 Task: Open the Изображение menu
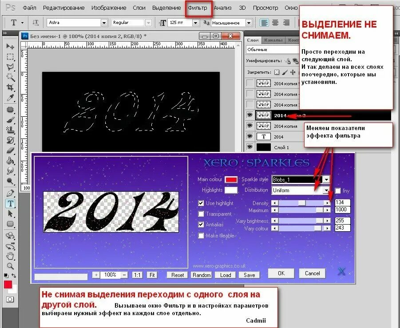click(109, 8)
